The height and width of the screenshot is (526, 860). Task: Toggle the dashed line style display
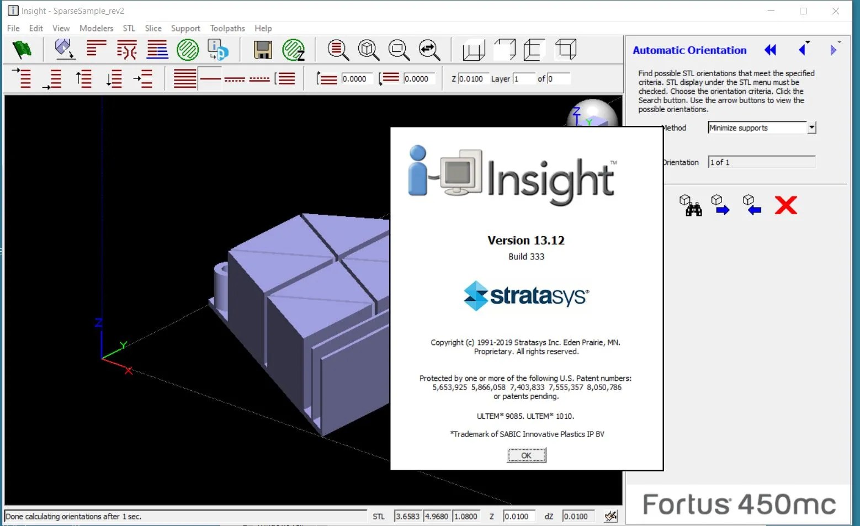click(x=235, y=78)
